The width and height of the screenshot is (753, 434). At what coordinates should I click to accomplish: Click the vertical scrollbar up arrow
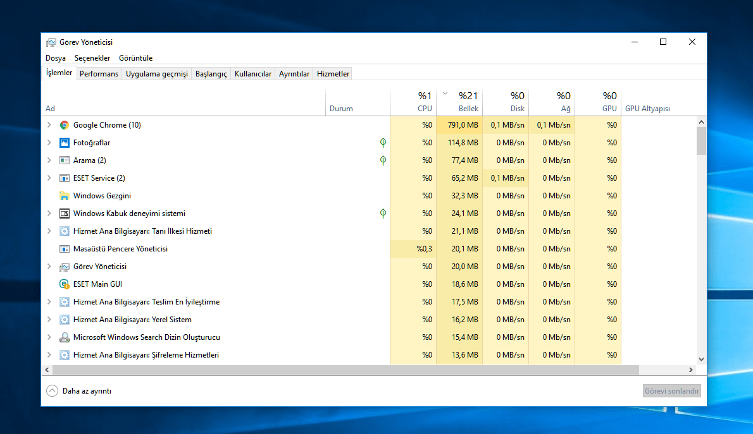[701, 122]
